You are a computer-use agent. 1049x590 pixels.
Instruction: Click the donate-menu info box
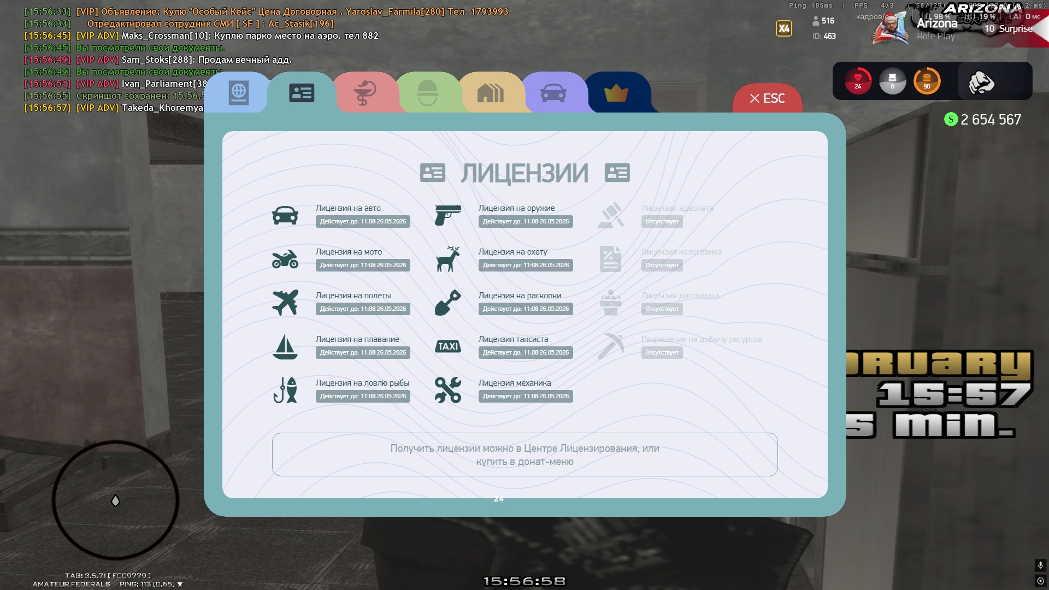click(524, 455)
